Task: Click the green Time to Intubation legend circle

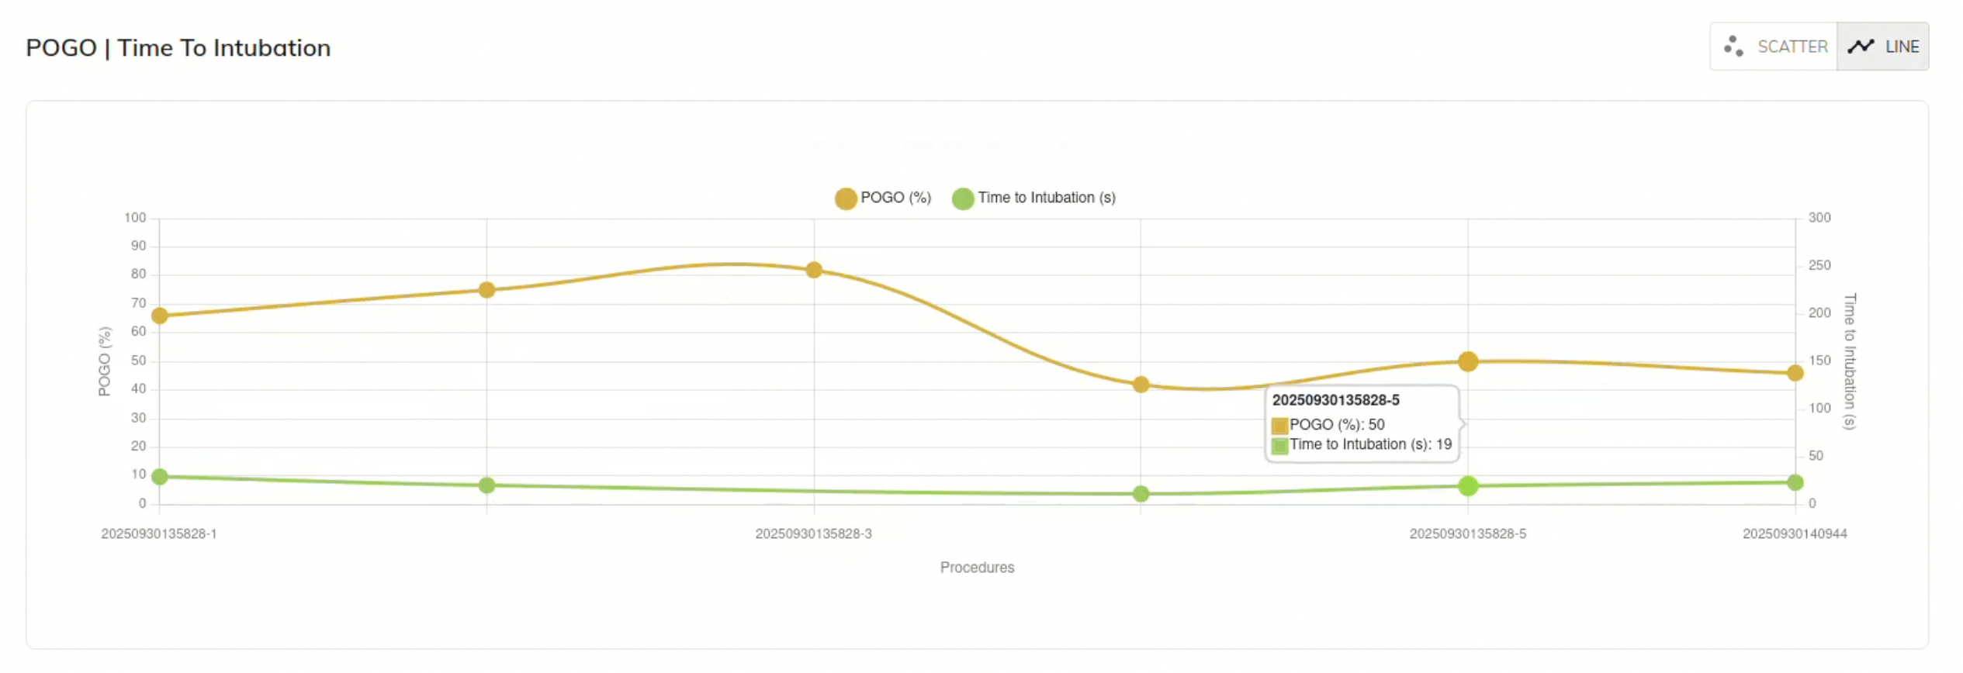Action: [962, 198]
